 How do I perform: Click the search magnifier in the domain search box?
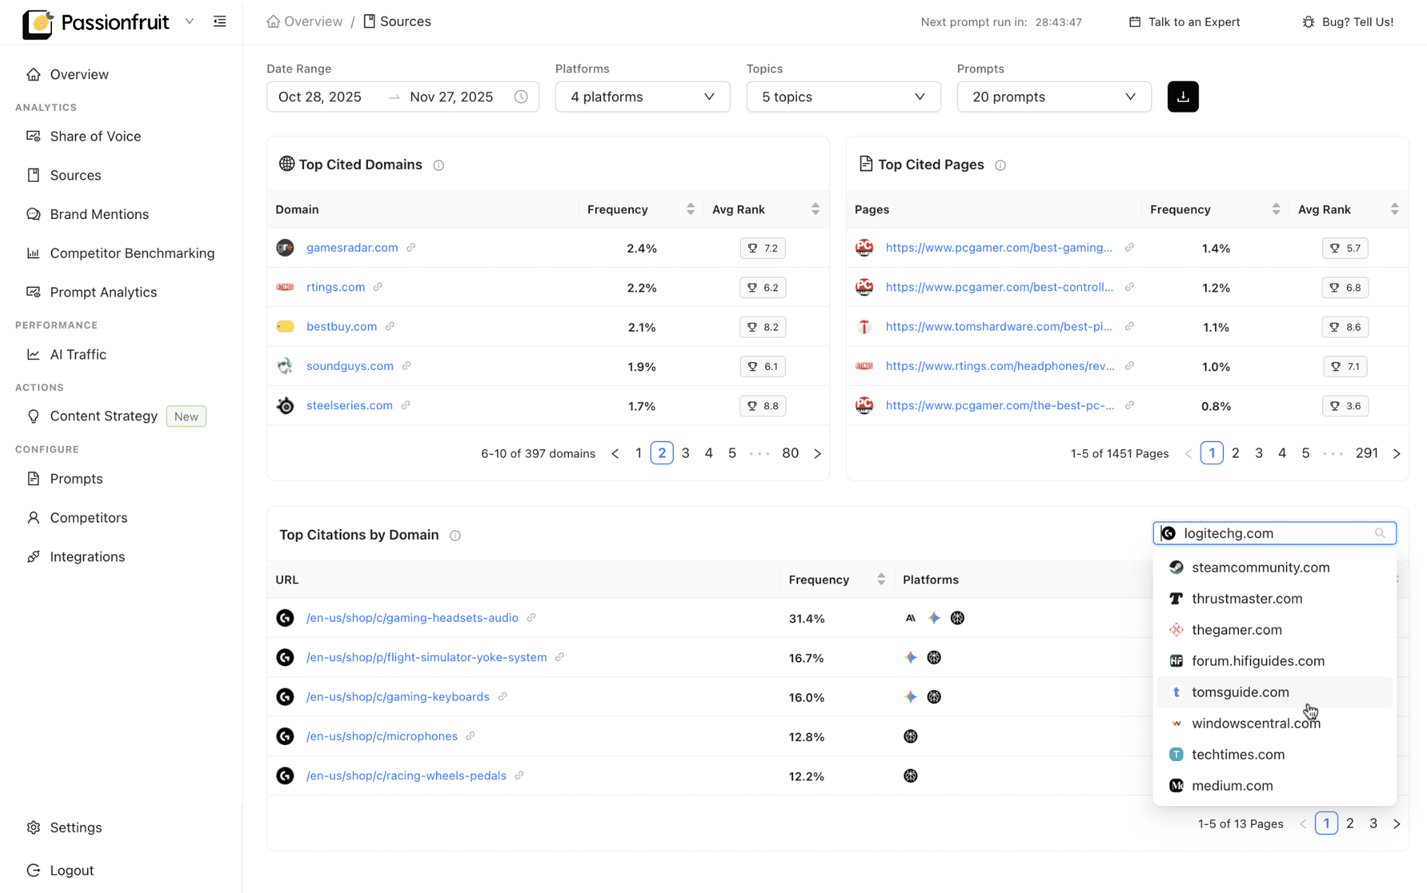(1380, 533)
